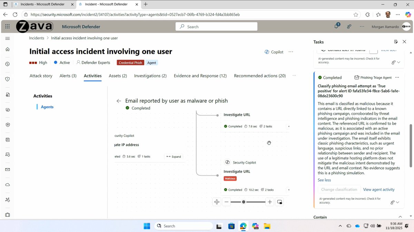The height and width of the screenshot is (232, 414).
Task: Click See less link
Action: click(324, 180)
